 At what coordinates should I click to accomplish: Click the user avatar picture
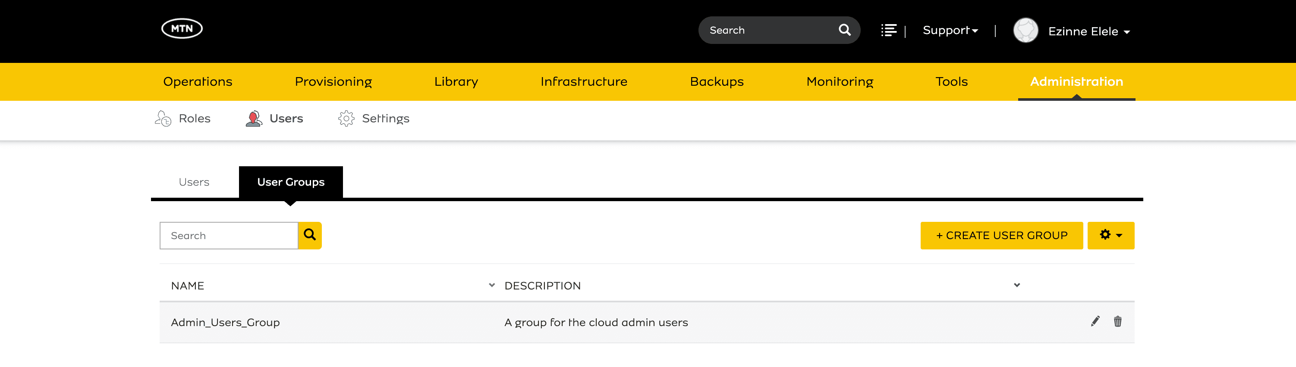(1025, 31)
